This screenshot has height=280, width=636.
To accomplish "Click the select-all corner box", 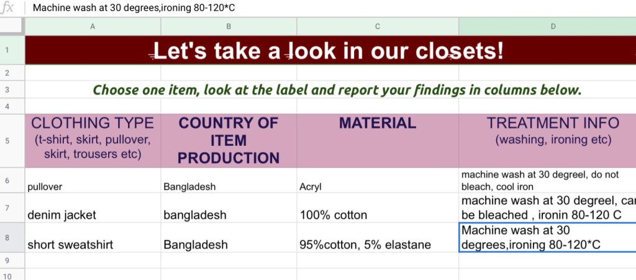I will 12,26.
